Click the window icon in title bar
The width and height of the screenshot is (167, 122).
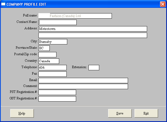pos(3,4)
